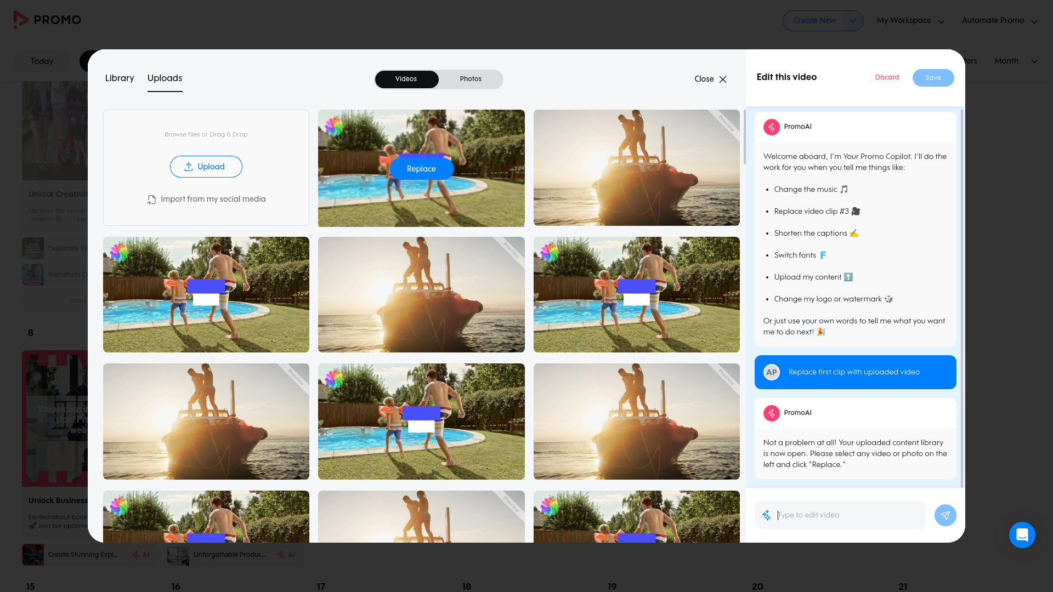This screenshot has width=1053, height=592.
Task: Switch media type toggle to Photos
Action: point(471,79)
